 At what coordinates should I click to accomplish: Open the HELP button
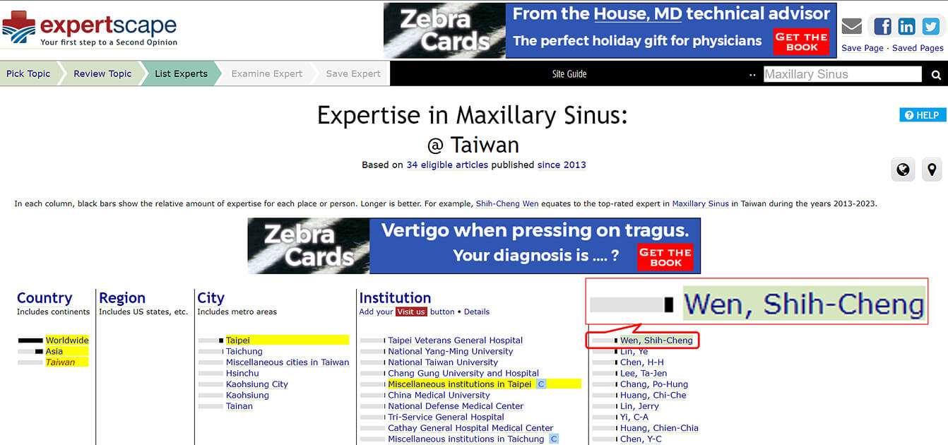click(923, 115)
